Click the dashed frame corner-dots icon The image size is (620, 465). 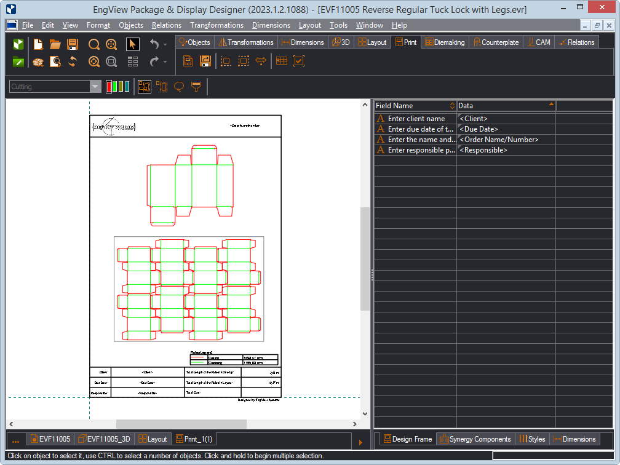tap(226, 61)
